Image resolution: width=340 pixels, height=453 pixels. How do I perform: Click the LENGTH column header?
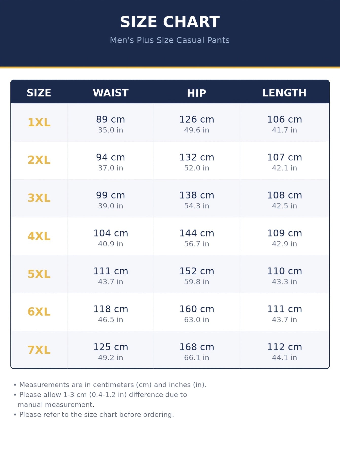pyautogui.click(x=284, y=93)
